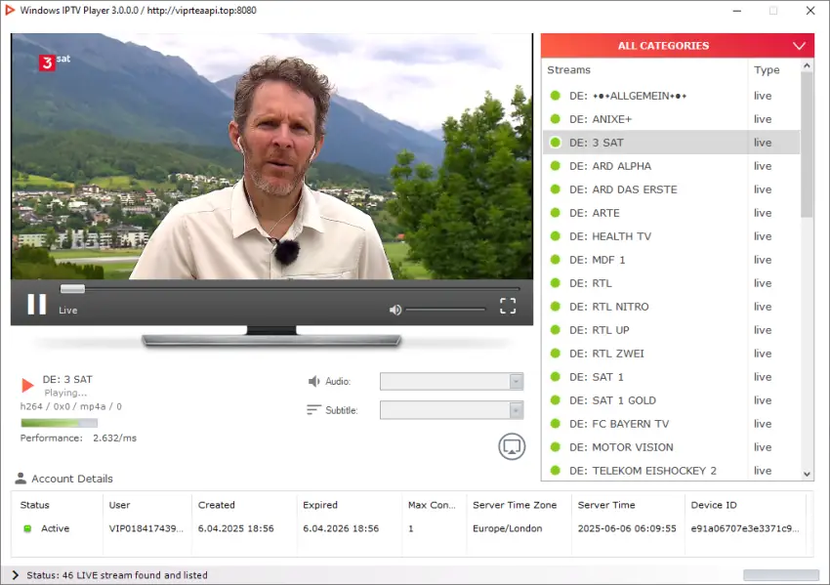Pause the live video playback
Image resolution: width=830 pixels, height=585 pixels.
(x=36, y=305)
